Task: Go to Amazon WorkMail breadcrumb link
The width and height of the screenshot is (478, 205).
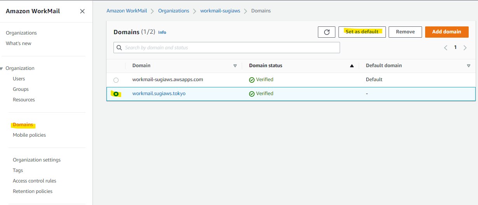Action: 127,11
